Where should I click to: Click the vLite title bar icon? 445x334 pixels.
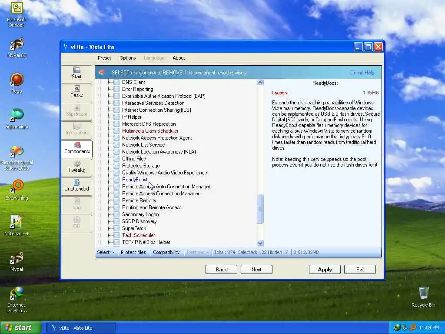(x=66, y=47)
